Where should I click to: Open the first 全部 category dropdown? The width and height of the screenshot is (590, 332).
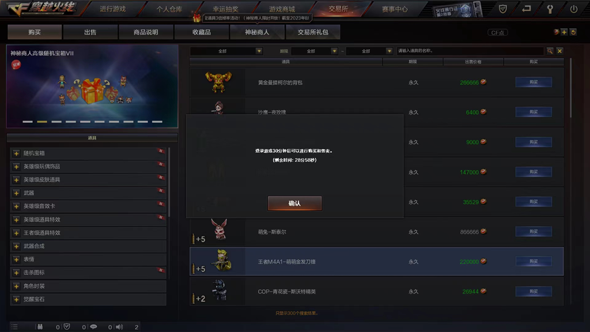click(x=226, y=51)
